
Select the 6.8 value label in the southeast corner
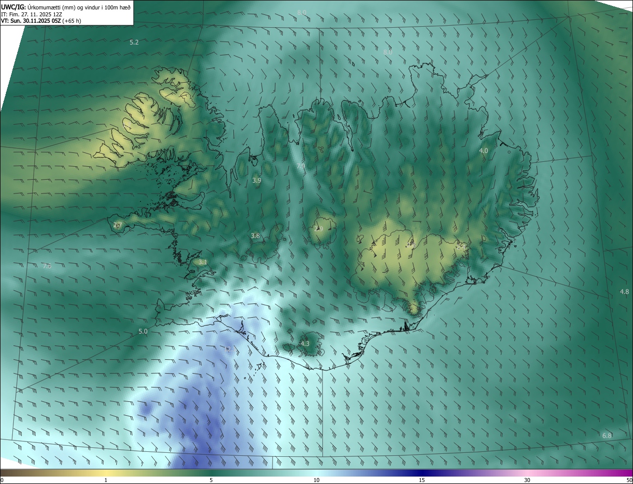click(x=607, y=436)
